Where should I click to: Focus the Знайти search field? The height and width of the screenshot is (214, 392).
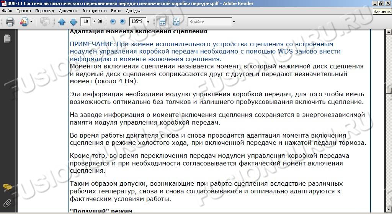210,22
